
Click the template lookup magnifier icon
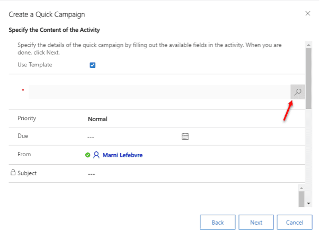298,92
